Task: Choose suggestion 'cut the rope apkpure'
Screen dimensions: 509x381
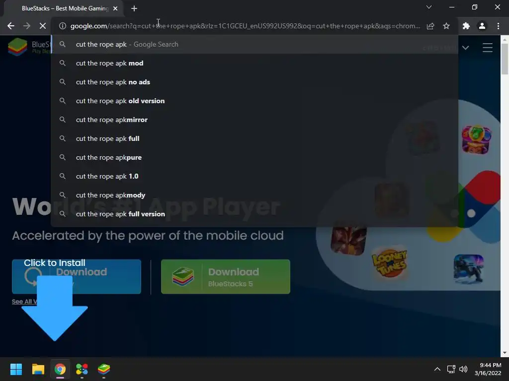Action: (x=254, y=157)
